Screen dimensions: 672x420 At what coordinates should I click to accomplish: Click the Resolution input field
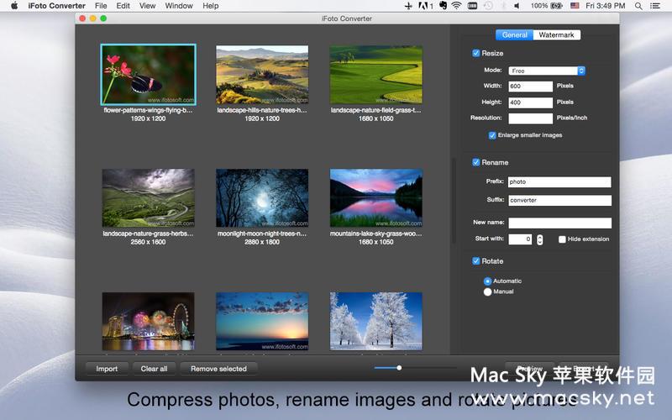click(x=531, y=118)
